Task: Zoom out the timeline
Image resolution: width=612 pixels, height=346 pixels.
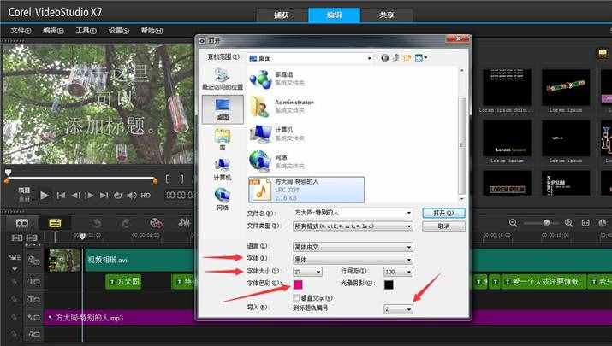Action: pos(514,223)
